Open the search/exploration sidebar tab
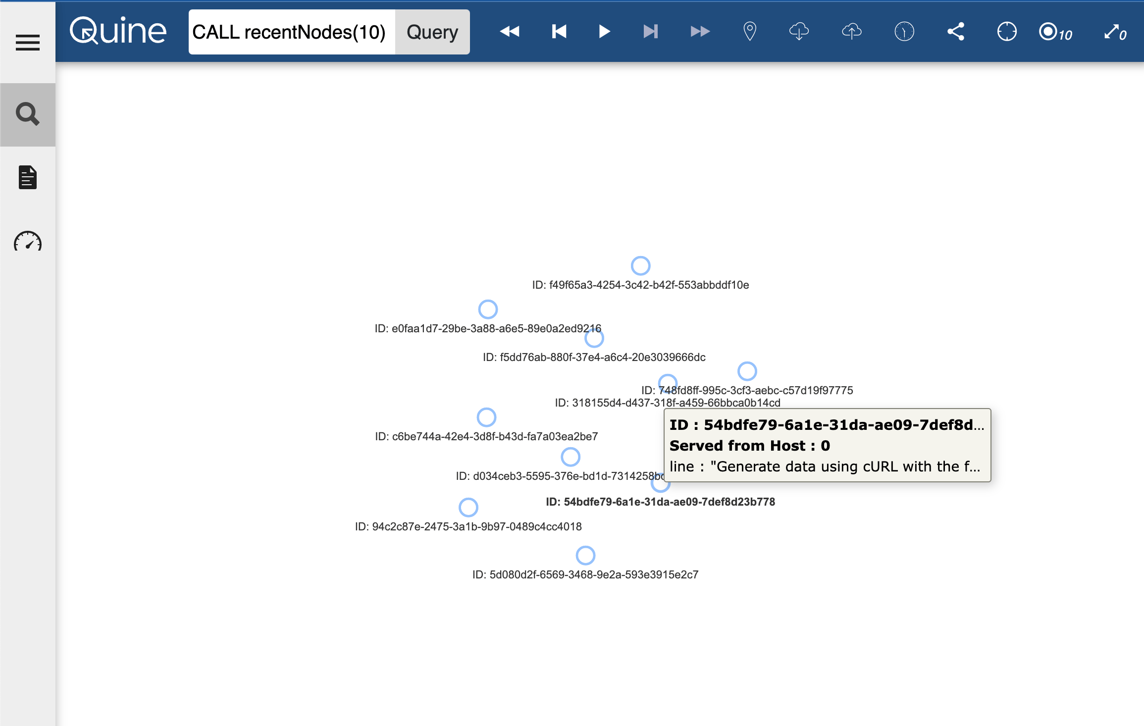 [28, 114]
